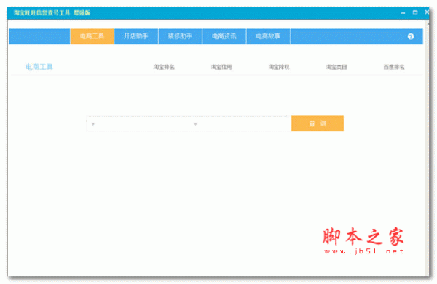View the 电商故事 tab
Viewport: 437px width, 284px height.
[x=268, y=36]
